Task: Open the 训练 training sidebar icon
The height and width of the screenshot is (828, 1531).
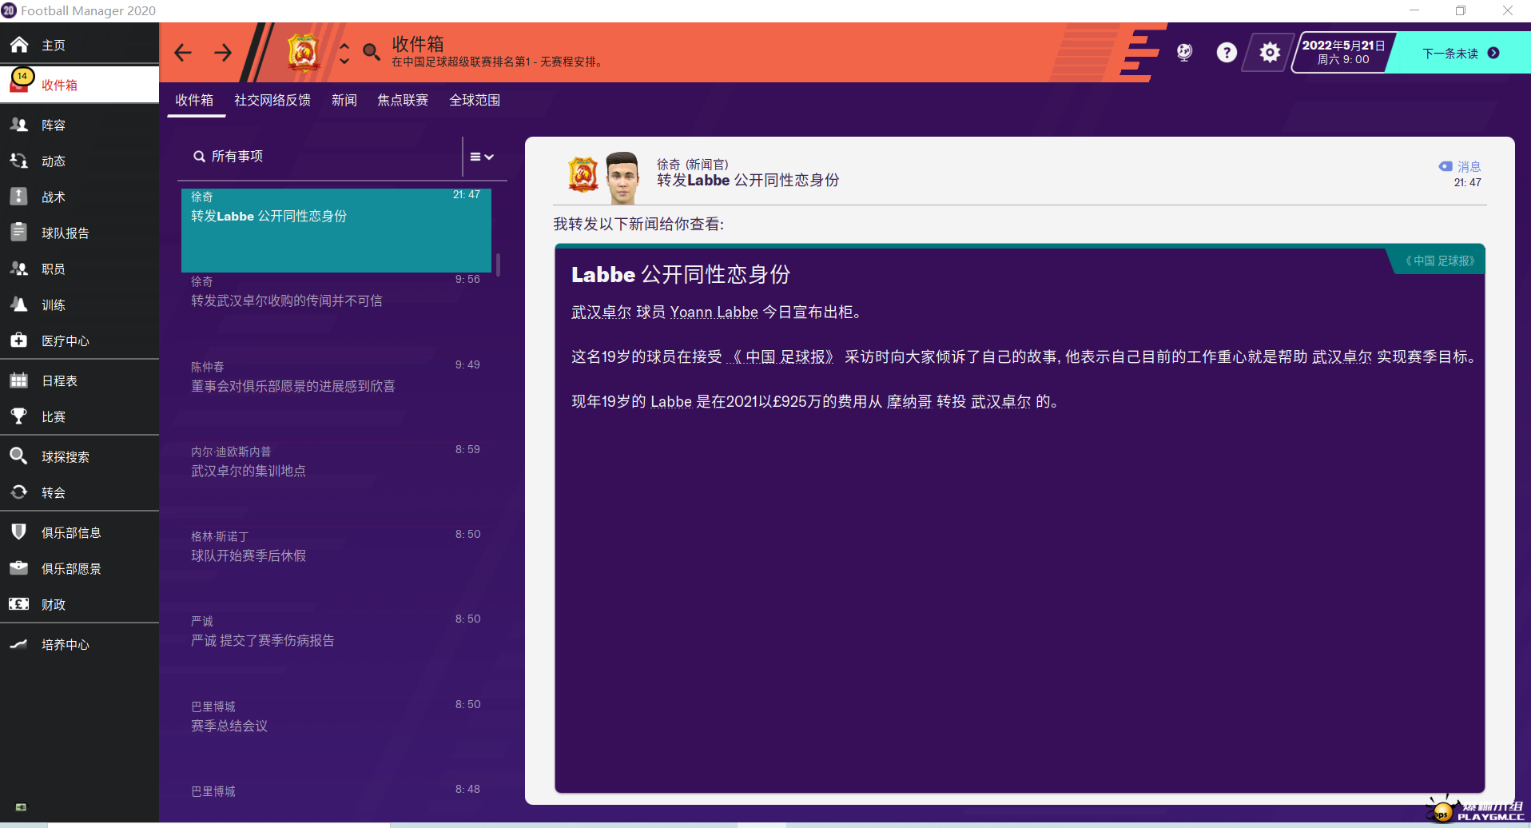Action: click(x=19, y=305)
